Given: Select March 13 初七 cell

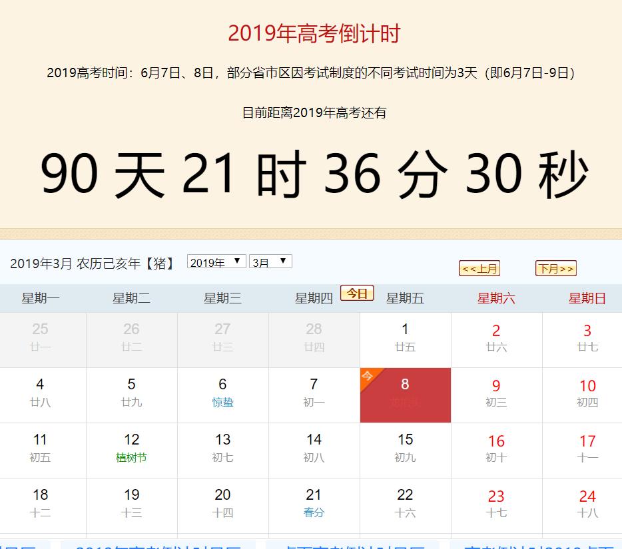Looking at the screenshot, I should point(223,451).
